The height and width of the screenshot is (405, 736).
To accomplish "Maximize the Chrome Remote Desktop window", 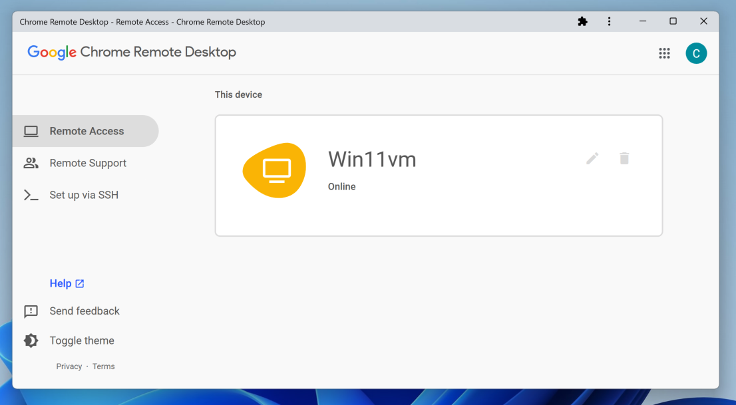I will click(x=673, y=21).
